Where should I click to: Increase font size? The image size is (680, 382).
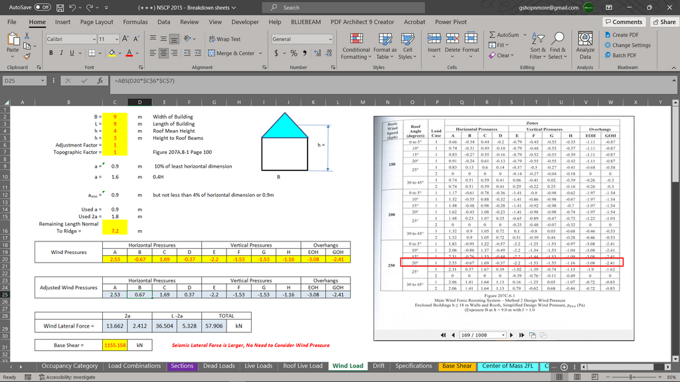126,39
